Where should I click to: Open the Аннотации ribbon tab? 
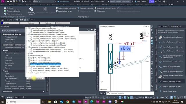(20, 5)
